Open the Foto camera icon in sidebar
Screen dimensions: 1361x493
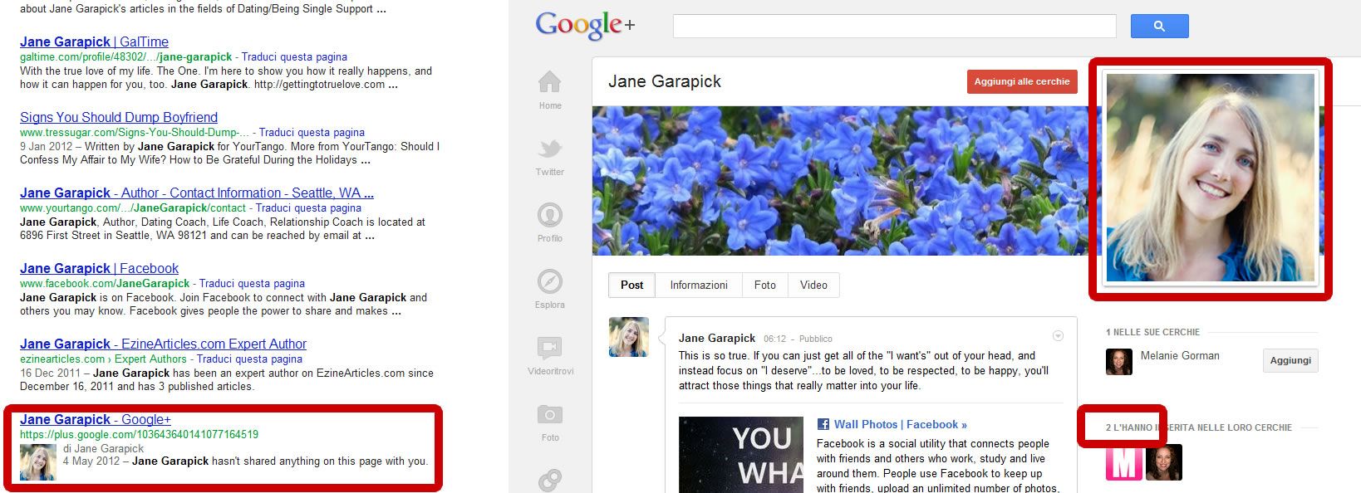(x=550, y=414)
